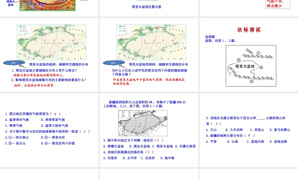This screenshot has height=179, width=298.
Task: Click the 思考 cloud callout shape
Action: click(114, 63)
